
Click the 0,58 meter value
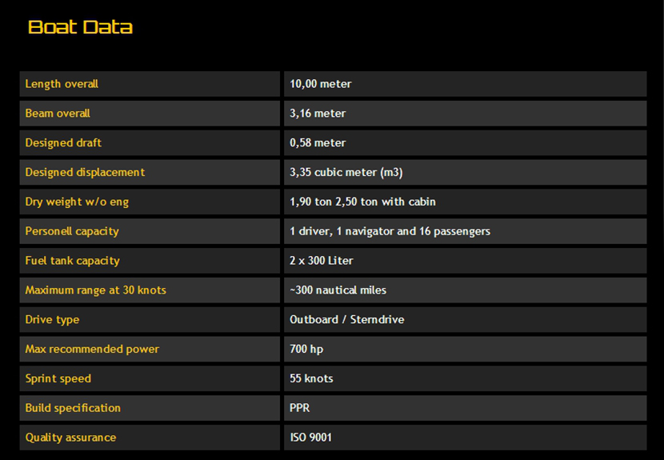(318, 143)
